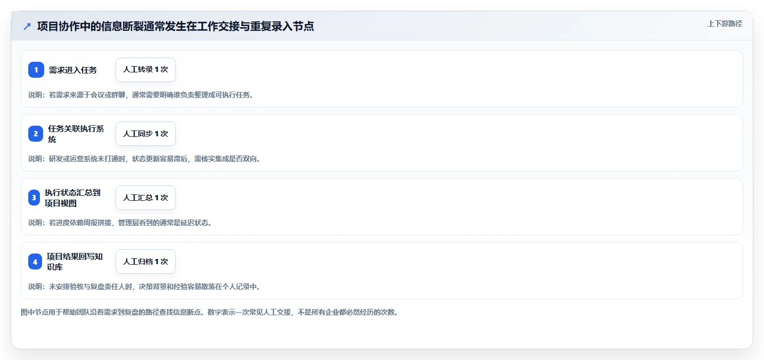Select the 执行状态汇总到项目视图 step title
Image resolution: width=764 pixels, height=360 pixels.
pos(72,198)
